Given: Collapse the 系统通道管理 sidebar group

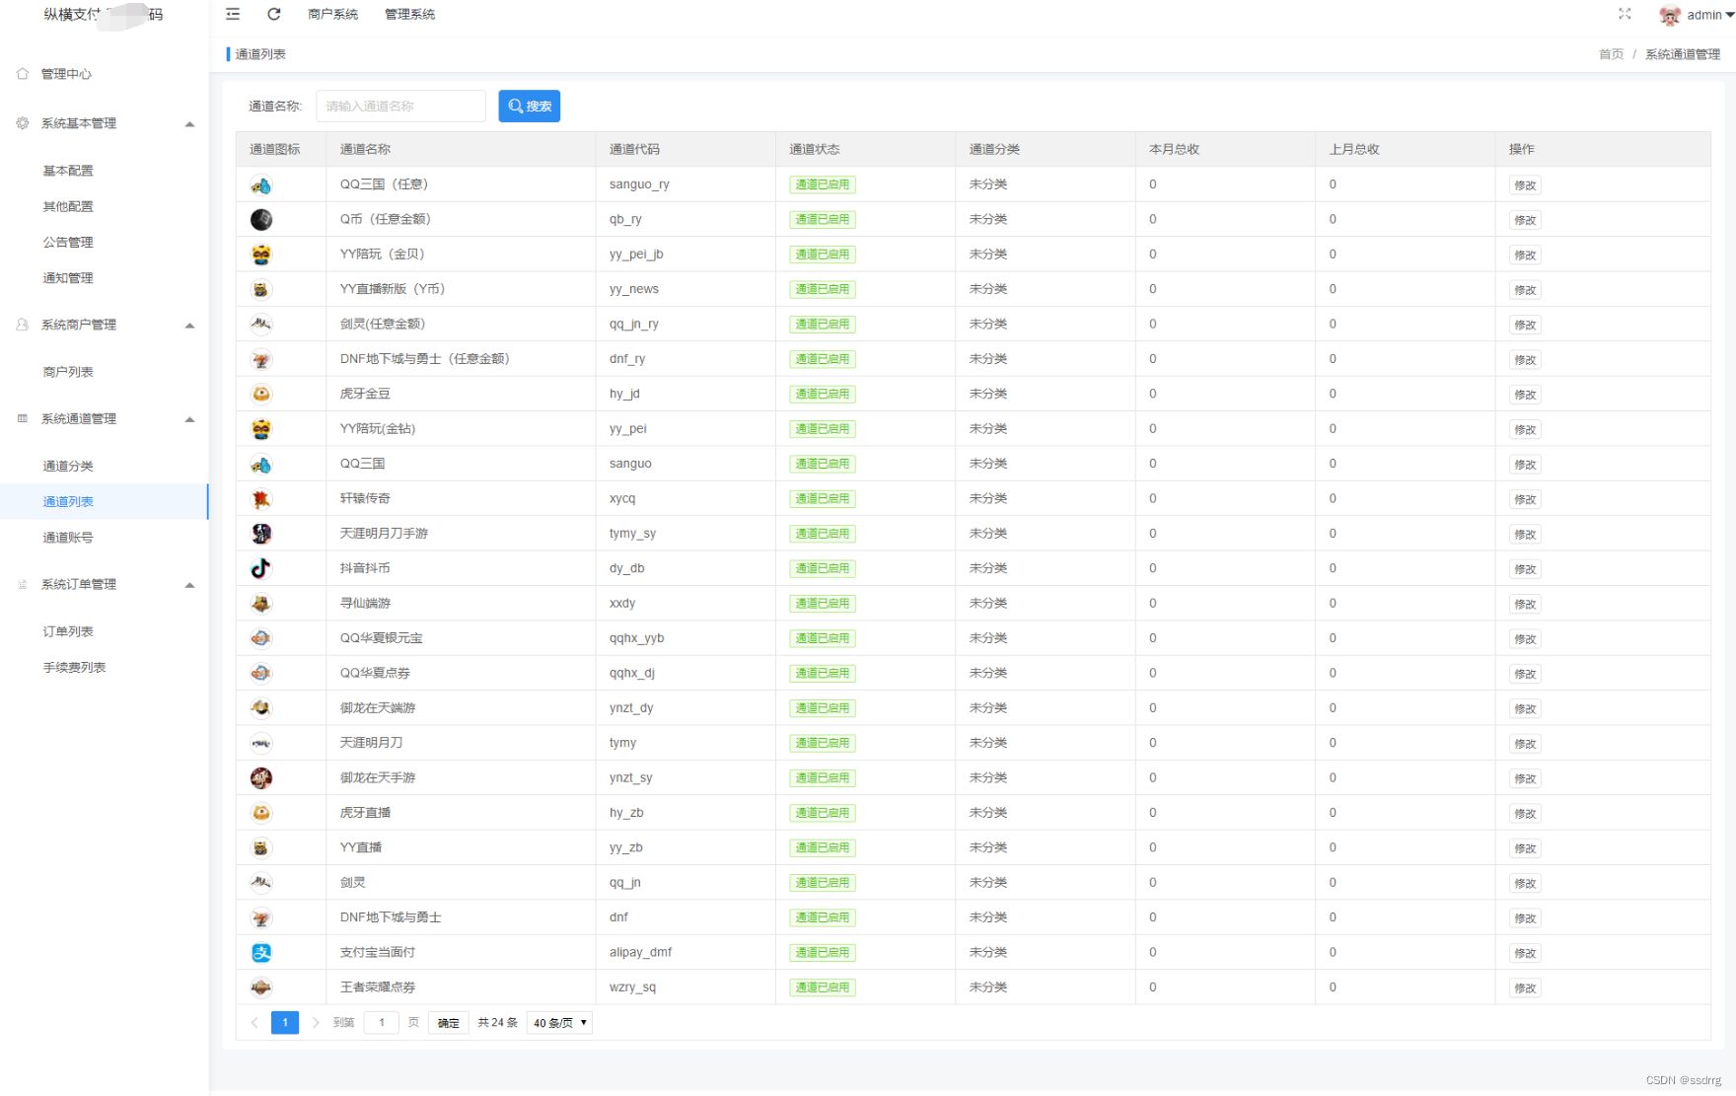Looking at the screenshot, I should coord(189,419).
